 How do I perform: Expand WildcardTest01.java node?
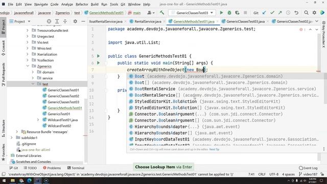click(x=38, y=120)
